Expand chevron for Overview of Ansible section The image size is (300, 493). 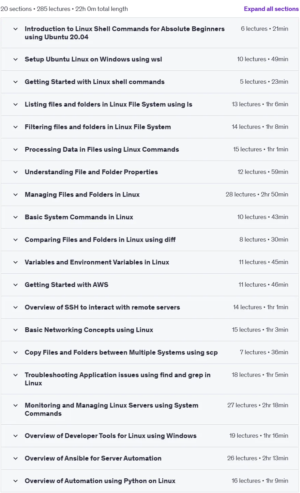click(x=15, y=458)
